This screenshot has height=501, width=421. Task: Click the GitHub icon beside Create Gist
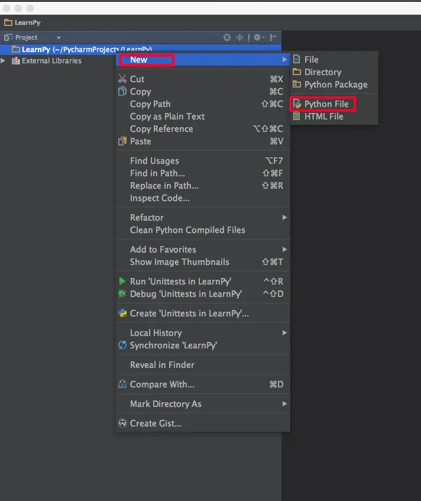(x=122, y=423)
